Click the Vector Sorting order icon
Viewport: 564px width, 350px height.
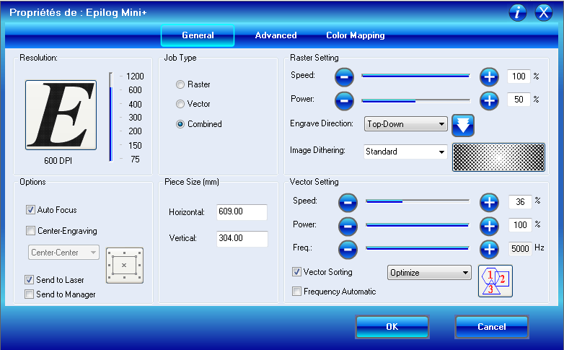click(x=495, y=281)
